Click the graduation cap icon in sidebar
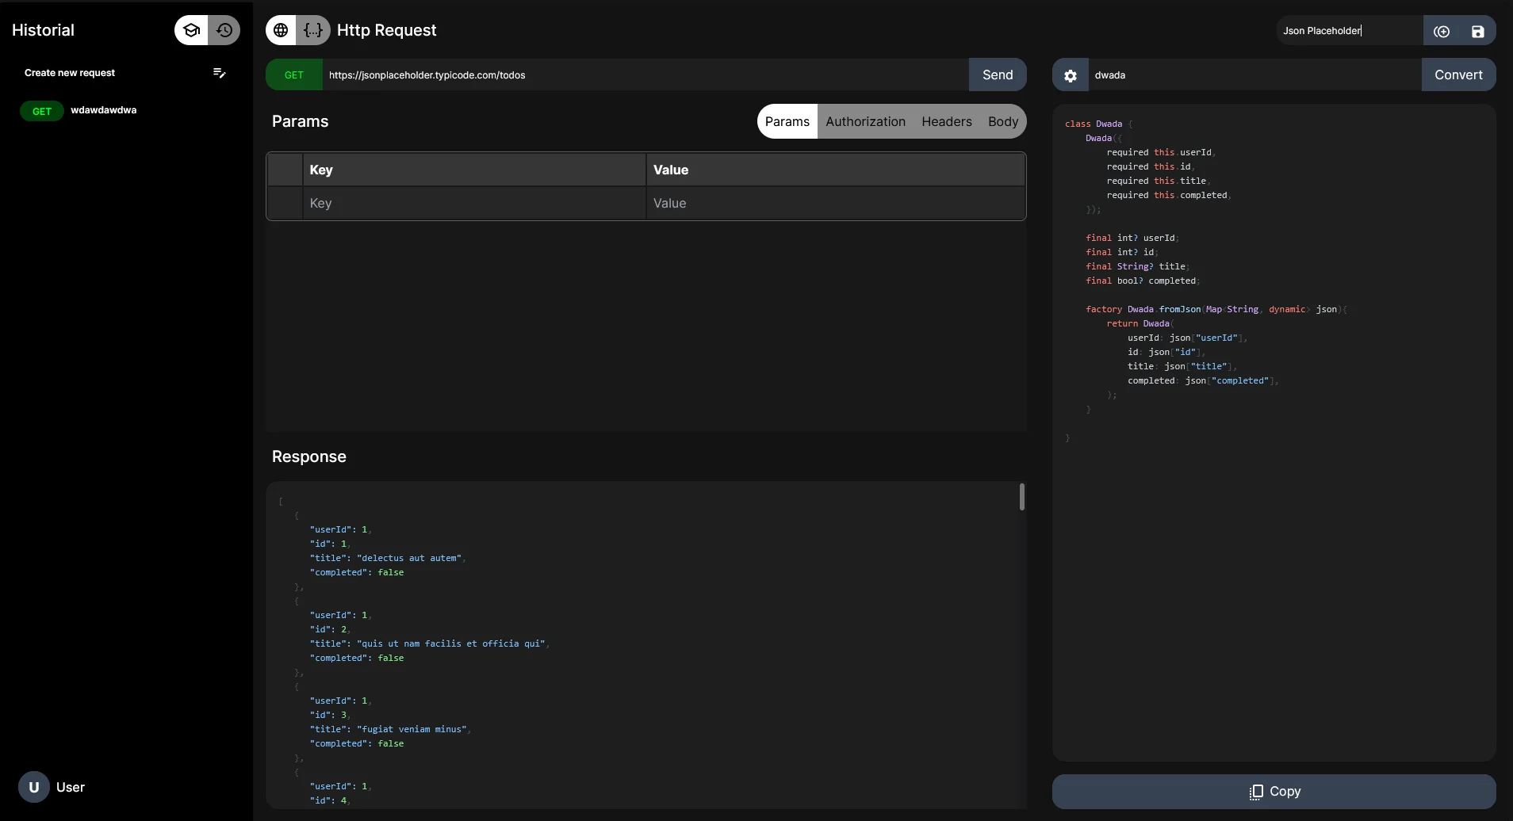Screen dimensions: 1513x821 point(191,30)
